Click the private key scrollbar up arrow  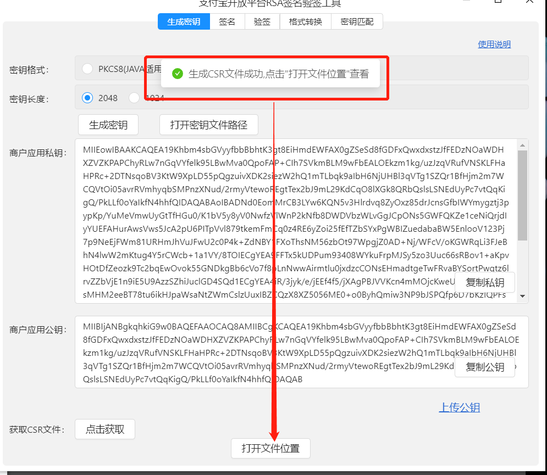coord(522,146)
